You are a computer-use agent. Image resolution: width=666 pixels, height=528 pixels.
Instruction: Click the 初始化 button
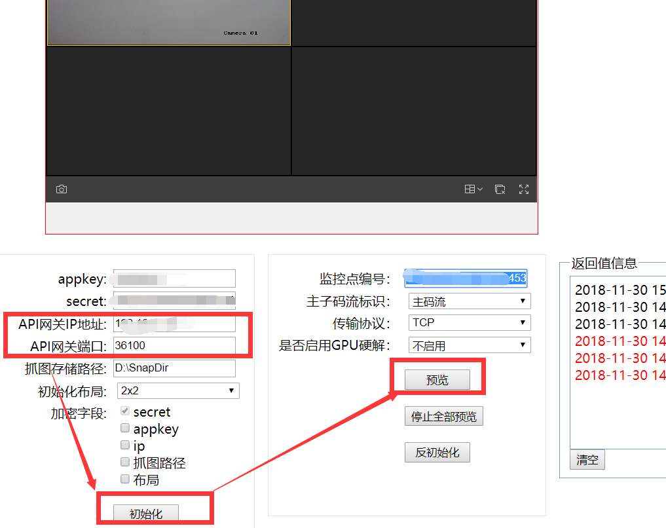click(145, 513)
